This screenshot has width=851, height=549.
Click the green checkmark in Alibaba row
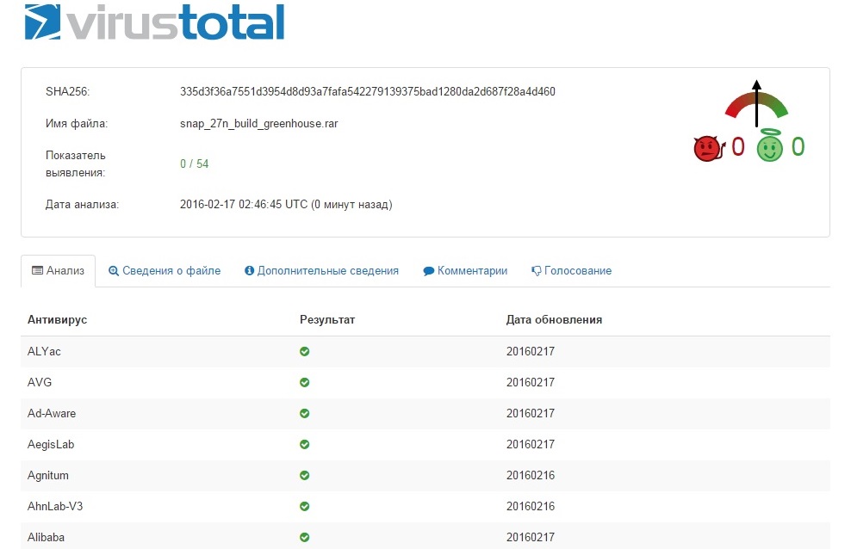(304, 537)
